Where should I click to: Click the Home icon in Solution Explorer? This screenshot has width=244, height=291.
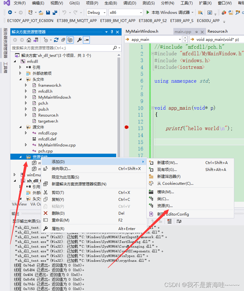coord(29,40)
